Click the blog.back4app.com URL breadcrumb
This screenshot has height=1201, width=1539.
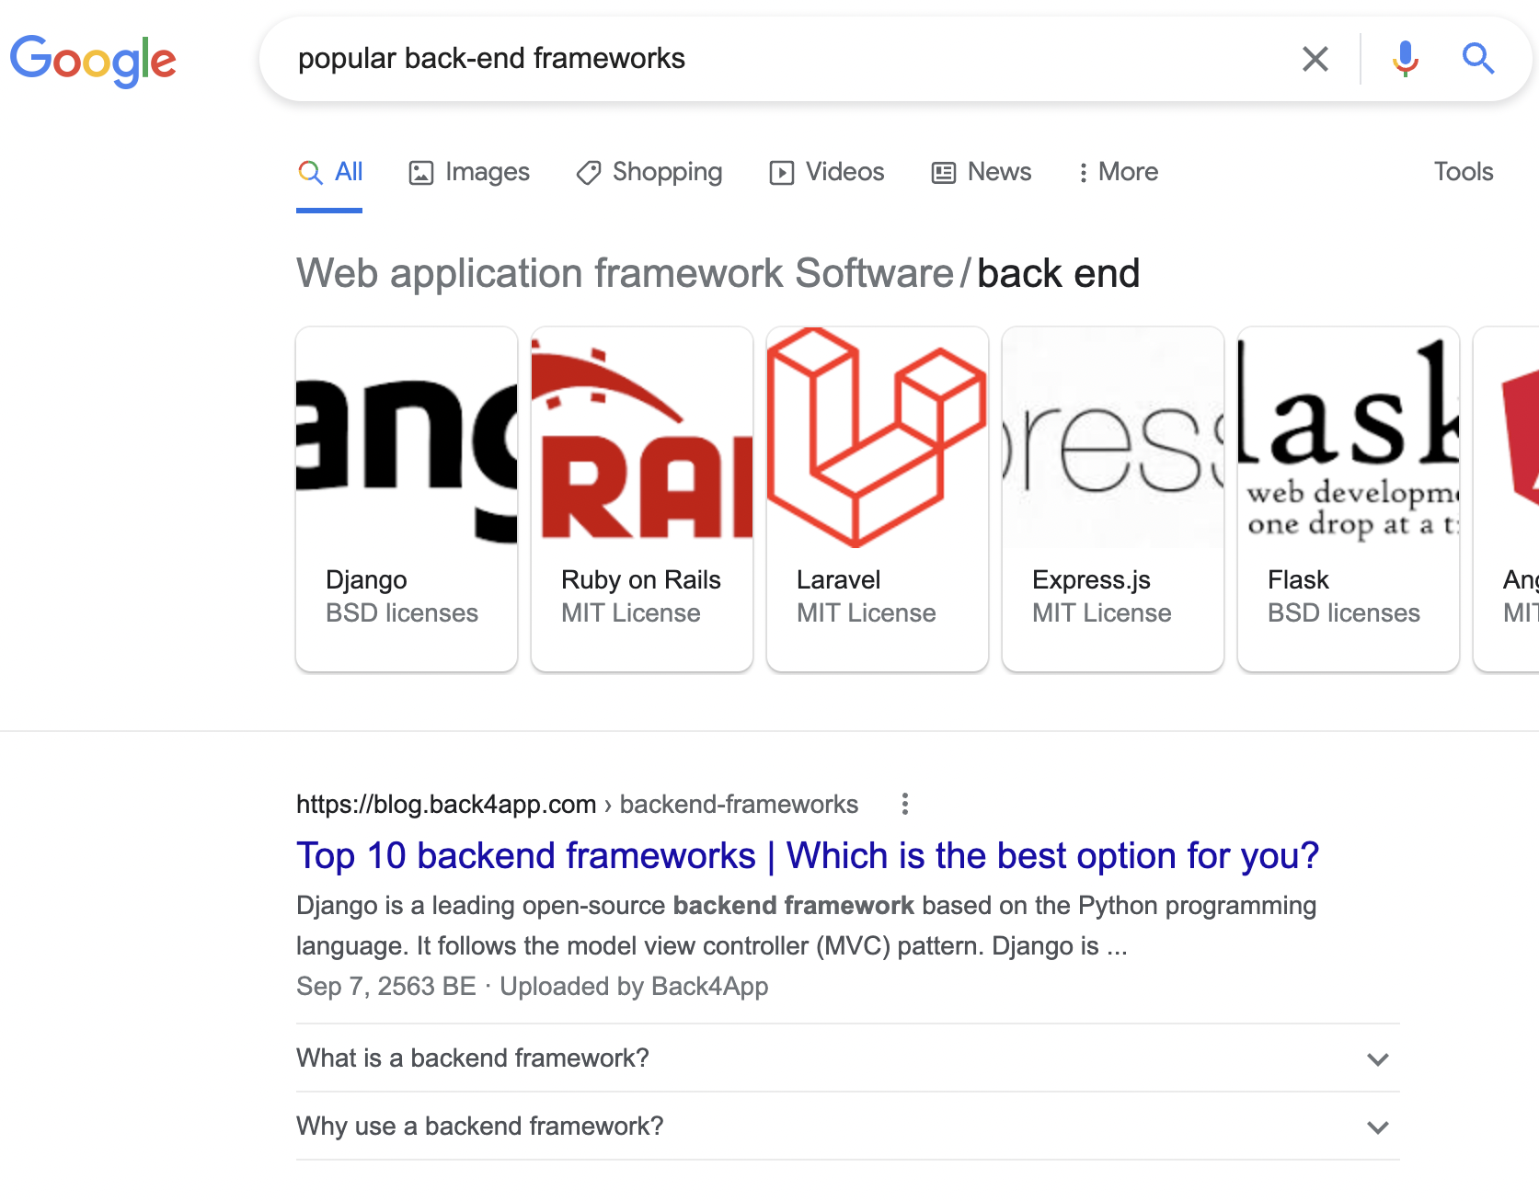pos(577,805)
